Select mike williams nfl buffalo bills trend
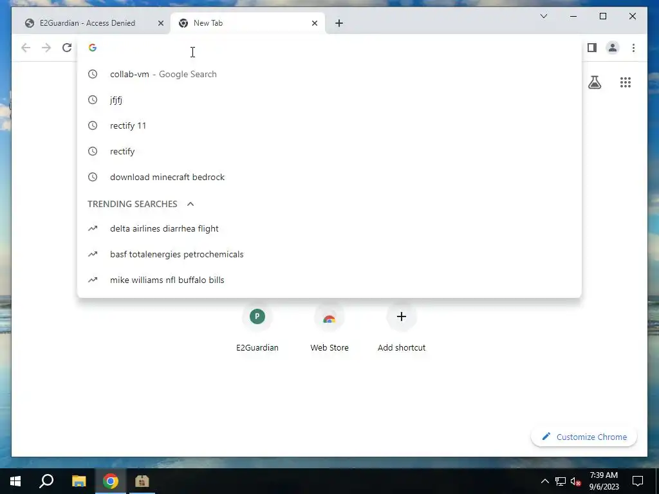Viewport: 659px width, 494px height. pyautogui.click(x=329, y=280)
